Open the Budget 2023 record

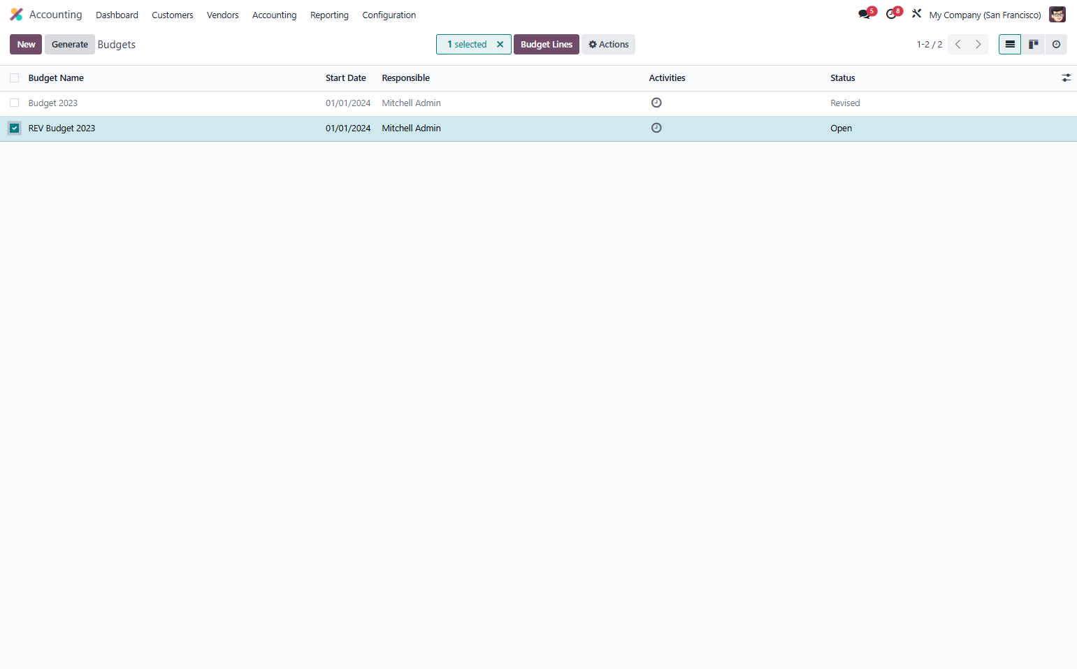click(53, 103)
